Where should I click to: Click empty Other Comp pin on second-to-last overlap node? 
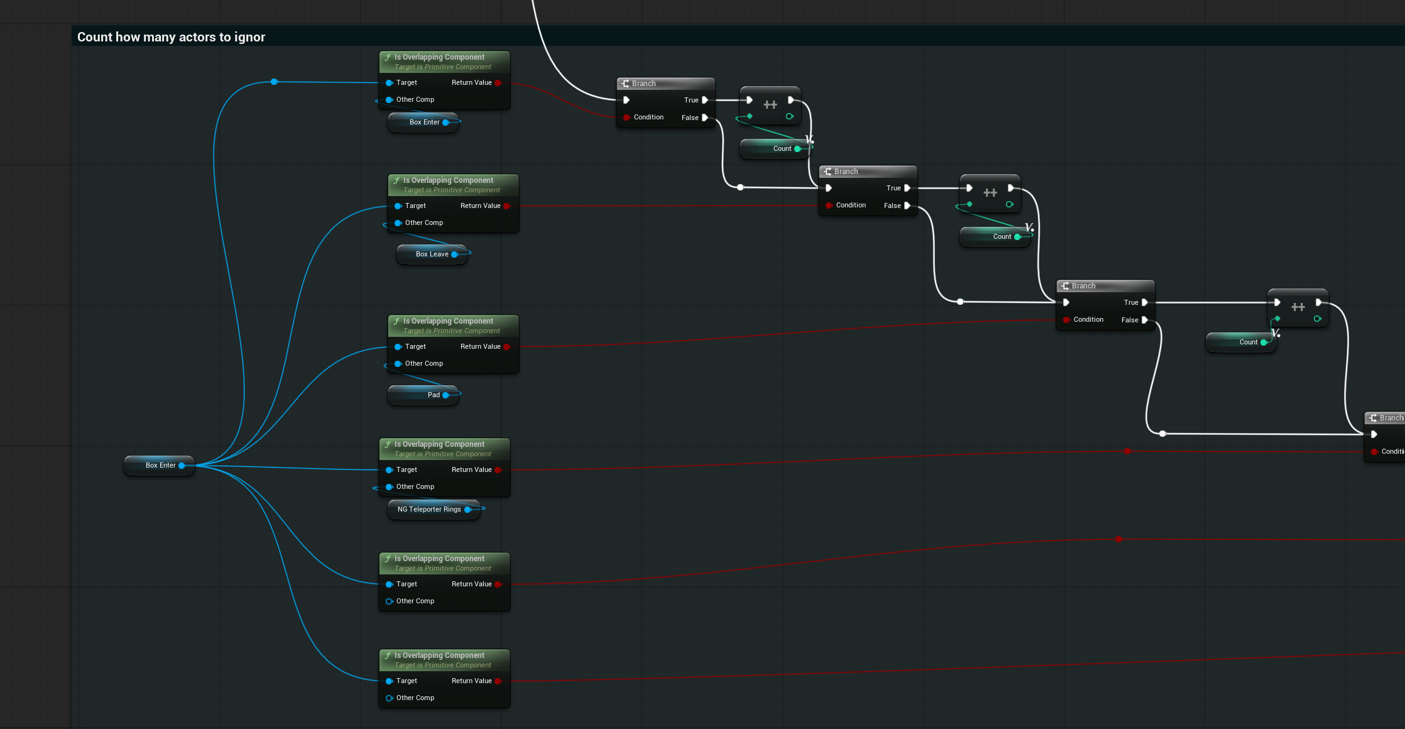click(x=390, y=601)
